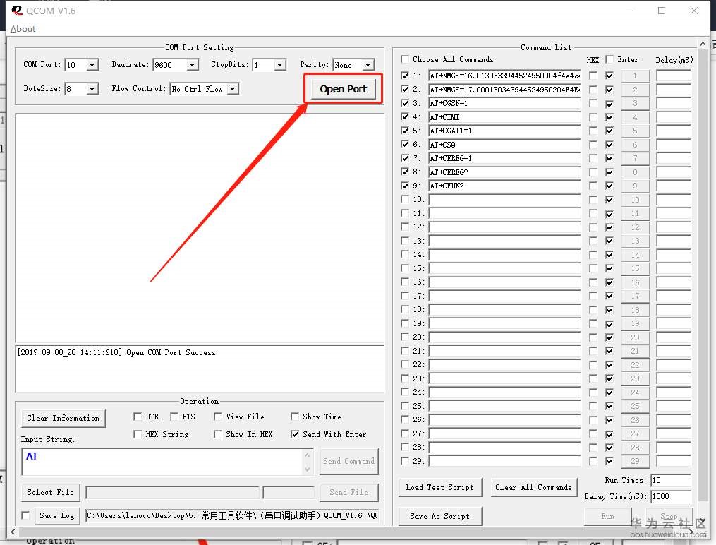
Task: Enable the Show Time checkbox
Action: point(295,417)
